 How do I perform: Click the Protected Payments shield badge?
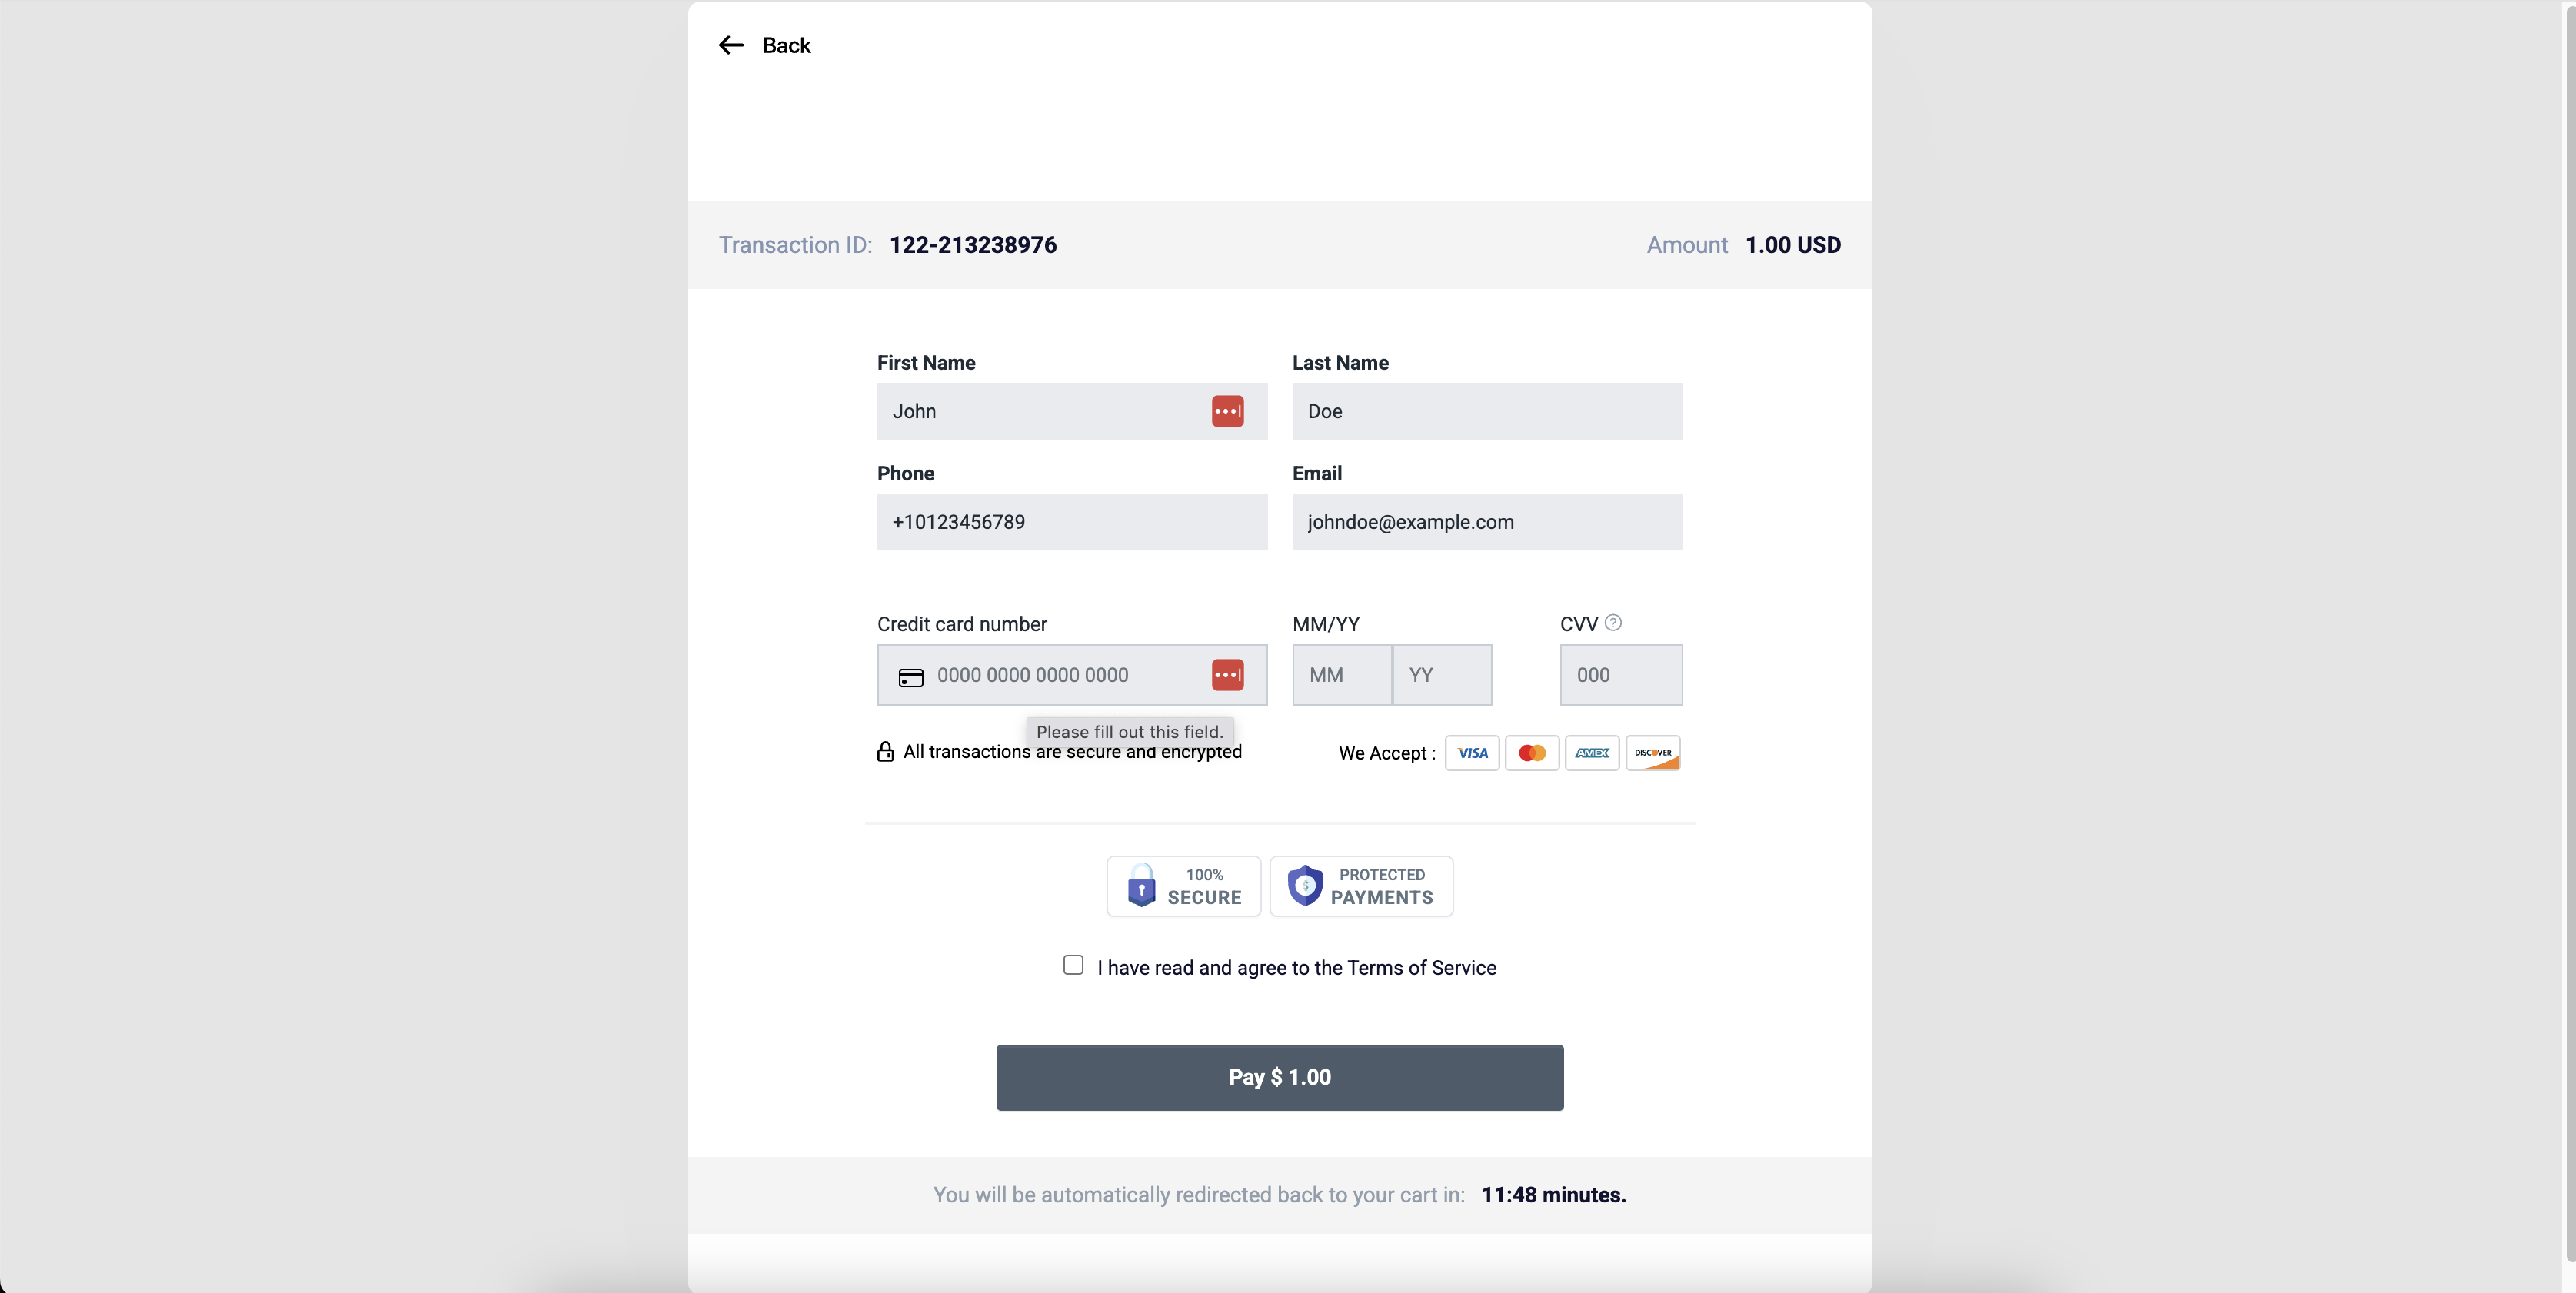(x=1361, y=886)
